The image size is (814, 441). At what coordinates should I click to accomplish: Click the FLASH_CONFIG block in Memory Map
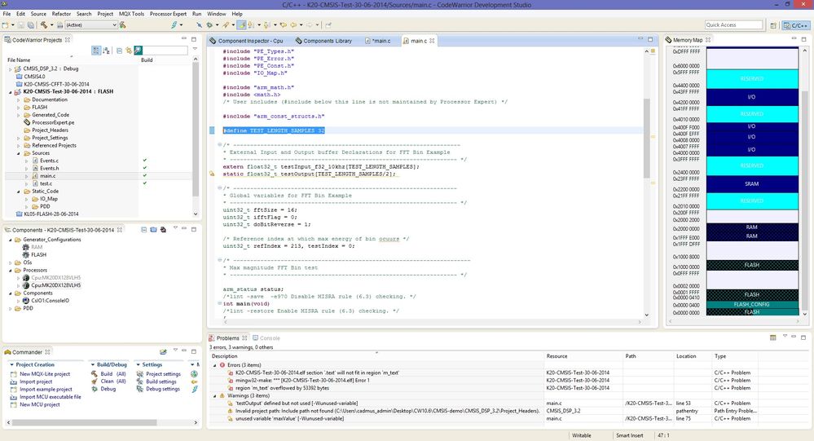tap(752, 304)
